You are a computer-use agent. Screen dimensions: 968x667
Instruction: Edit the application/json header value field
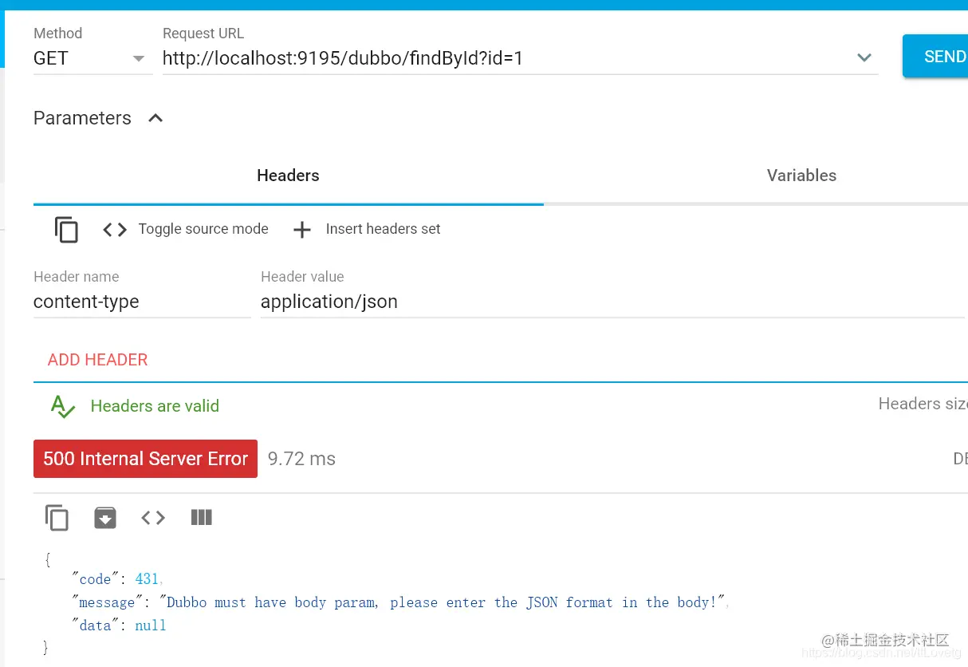[612, 302]
